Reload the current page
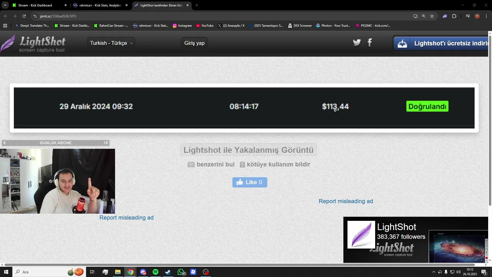Viewport: 492px width, 277px height. [24, 16]
